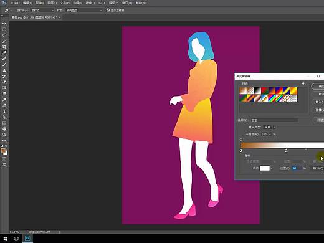324x243 pixels.
Task: Open the Sample layers dropdown
Action: (84, 10)
